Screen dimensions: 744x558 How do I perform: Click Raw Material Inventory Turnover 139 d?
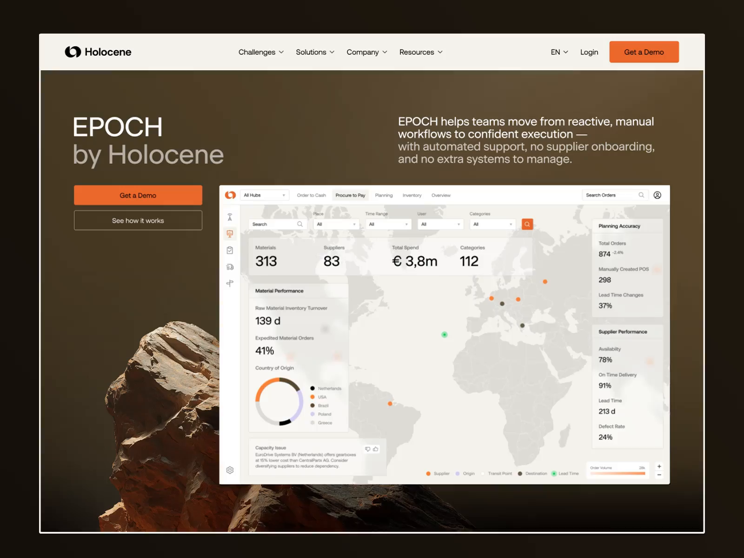coord(268,321)
